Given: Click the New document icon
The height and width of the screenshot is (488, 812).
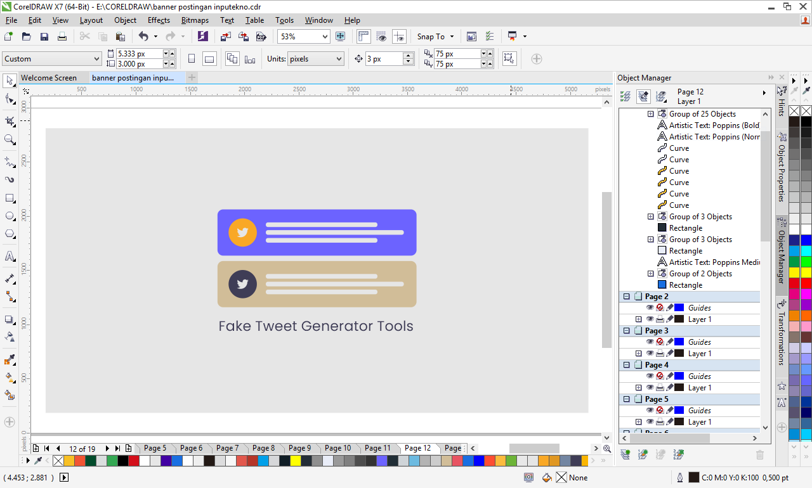Looking at the screenshot, I should pos(9,37).
